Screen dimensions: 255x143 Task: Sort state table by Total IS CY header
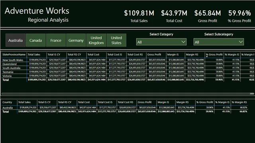coord(54,55)
